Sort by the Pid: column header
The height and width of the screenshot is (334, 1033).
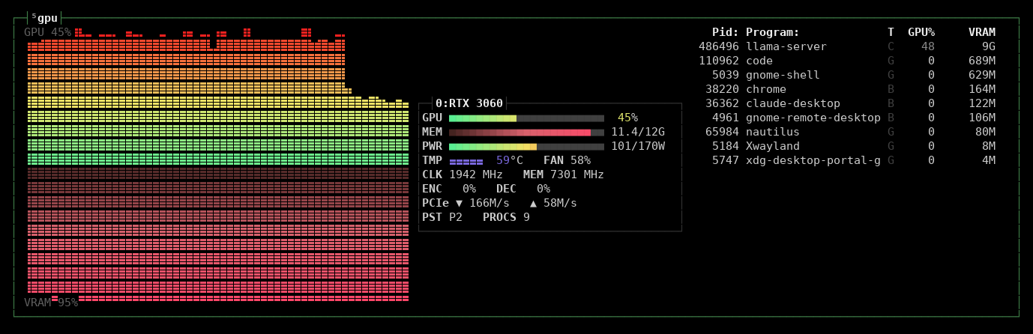[726, 32]
